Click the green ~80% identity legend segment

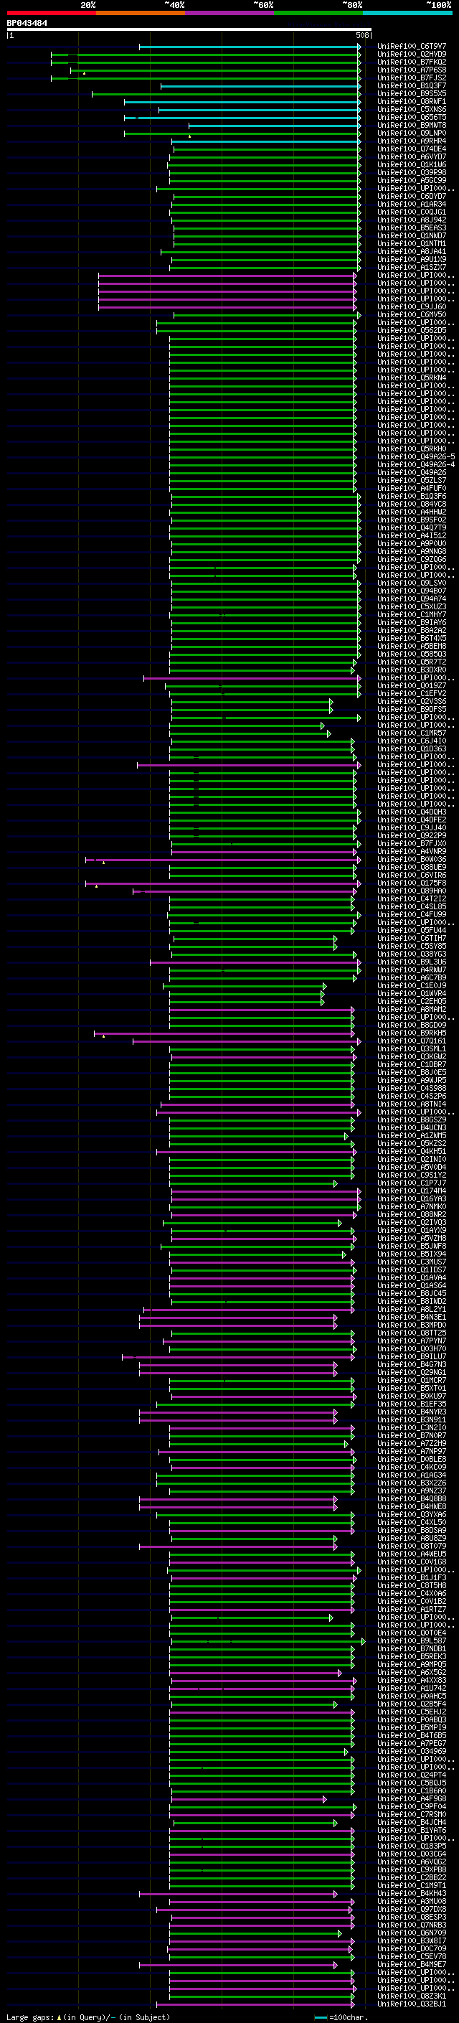click(318, 13)
